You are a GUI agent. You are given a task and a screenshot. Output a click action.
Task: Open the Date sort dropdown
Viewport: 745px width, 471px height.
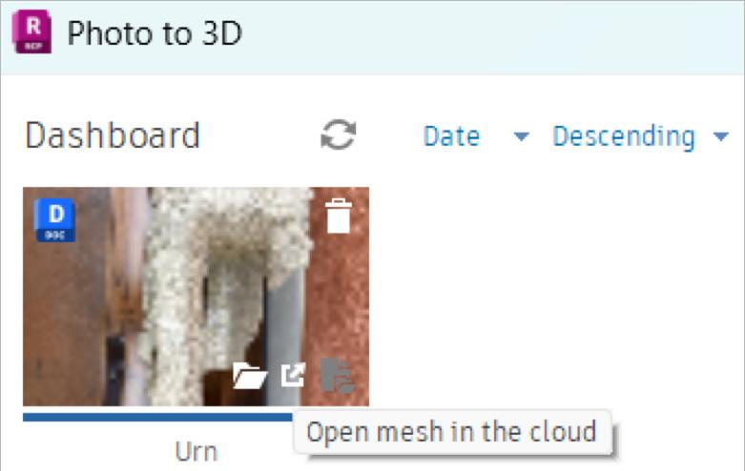click(x=451, y=136)
